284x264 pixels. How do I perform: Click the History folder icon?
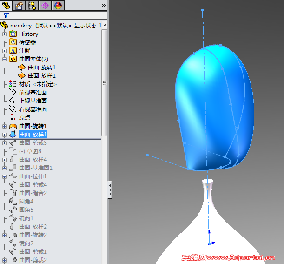13,34
